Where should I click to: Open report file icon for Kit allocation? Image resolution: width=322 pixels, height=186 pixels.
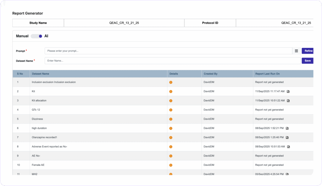coord(288,101)
